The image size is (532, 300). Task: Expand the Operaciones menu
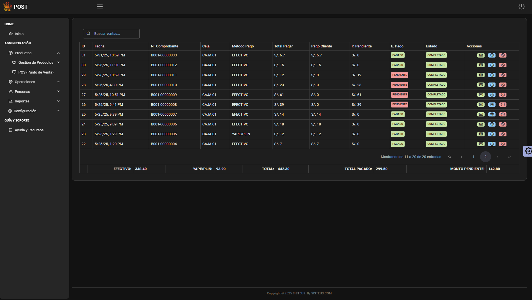point(58,82)
